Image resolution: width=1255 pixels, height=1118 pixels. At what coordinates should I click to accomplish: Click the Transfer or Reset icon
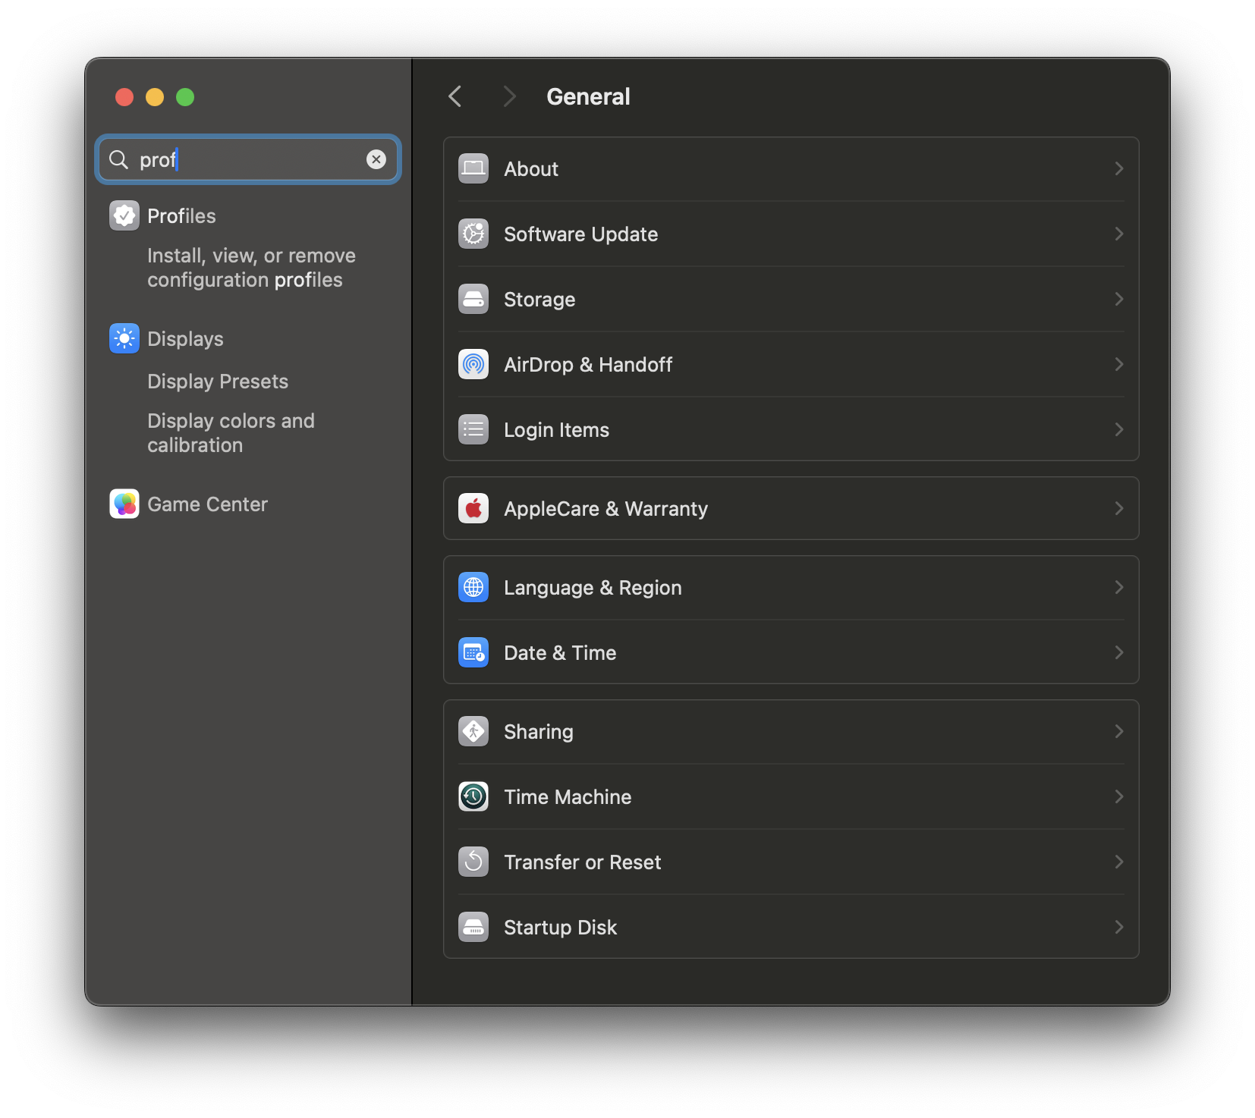coord(473,862)
